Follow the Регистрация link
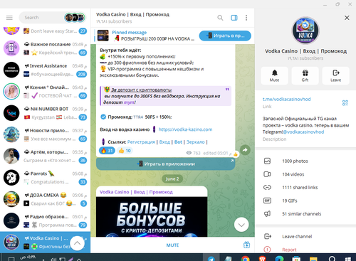 click(141, 142)
